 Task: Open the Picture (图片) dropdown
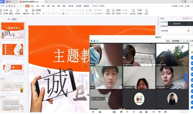point(119,10)
